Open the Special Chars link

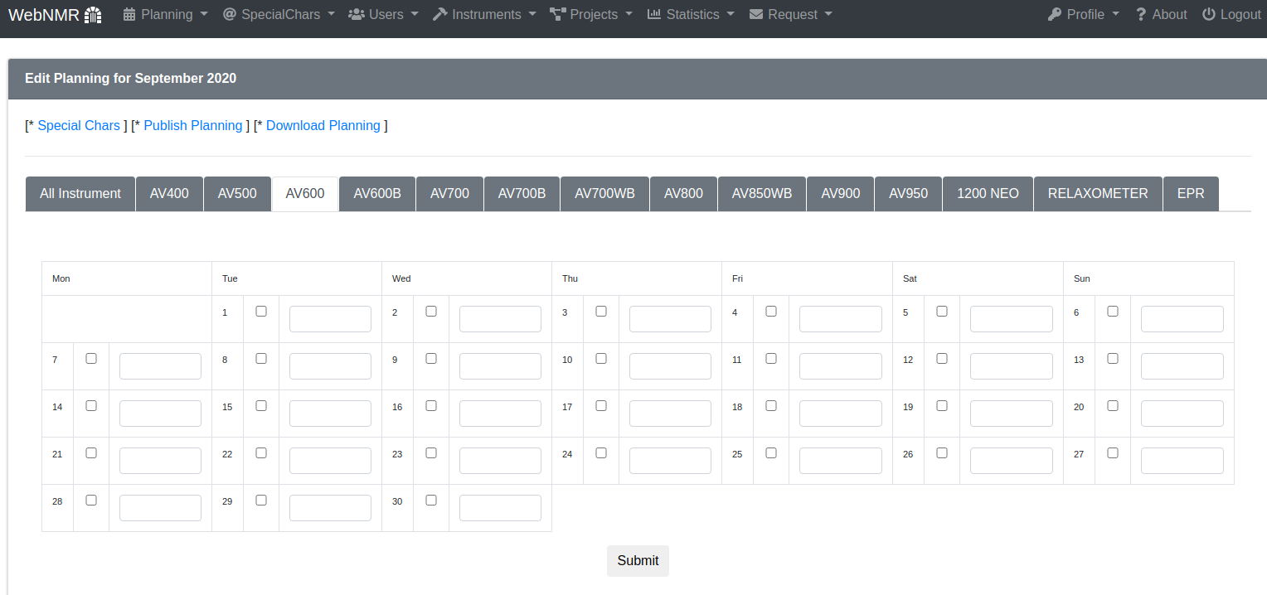pyautogui.click(x=79, y=126)
